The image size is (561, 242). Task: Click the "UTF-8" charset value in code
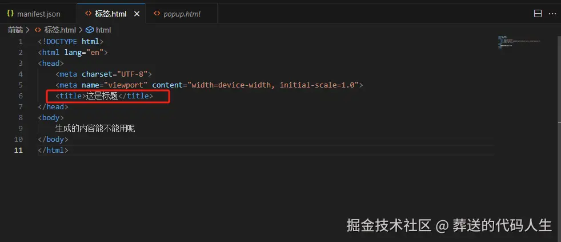pos(133,74)
